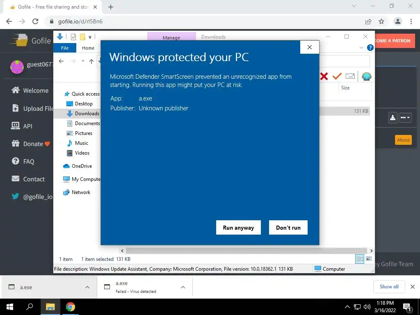This screenshot has height=315, width=420.
Task: Click the Gofile download file button
Action: point(393,118)
